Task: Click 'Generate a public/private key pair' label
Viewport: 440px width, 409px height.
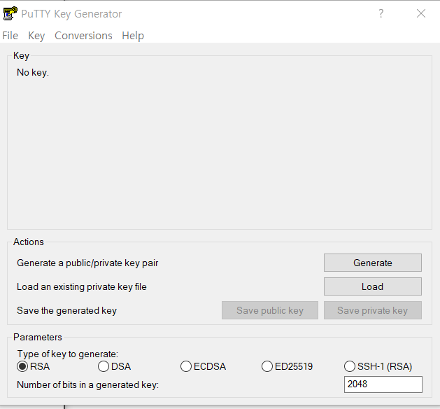Action: tap(87, 263)
